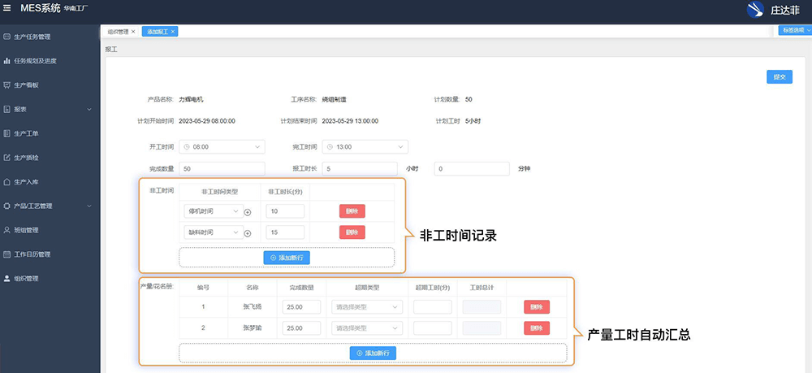Click product name value 力辉电机

coord(192,99)
